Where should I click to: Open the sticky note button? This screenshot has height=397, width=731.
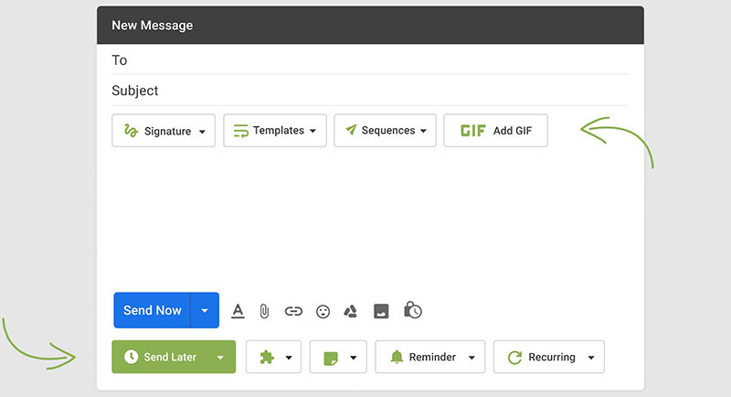click(x=338, y=357)
